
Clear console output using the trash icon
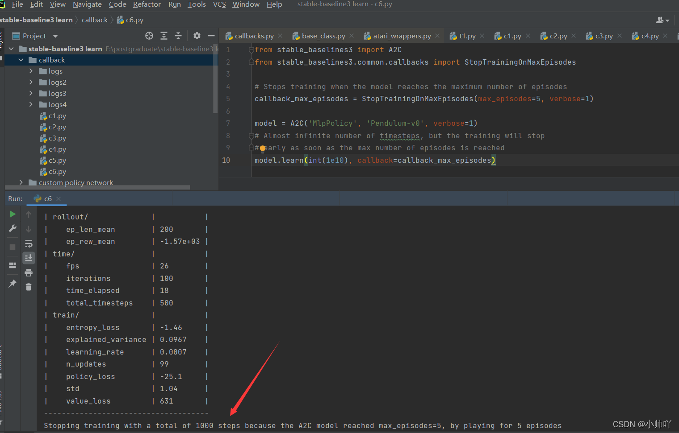[29, 287]
